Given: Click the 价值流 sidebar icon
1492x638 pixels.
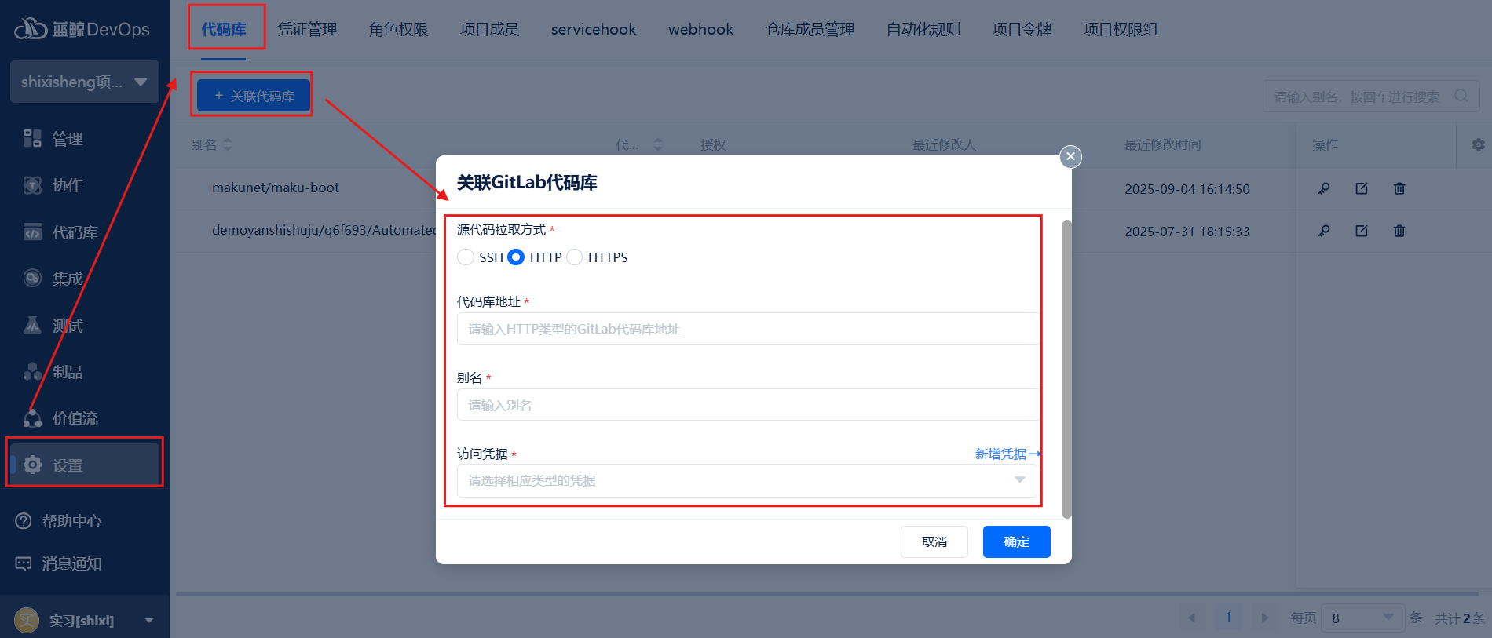Looking at the screenshot, I should click(32, 418).
